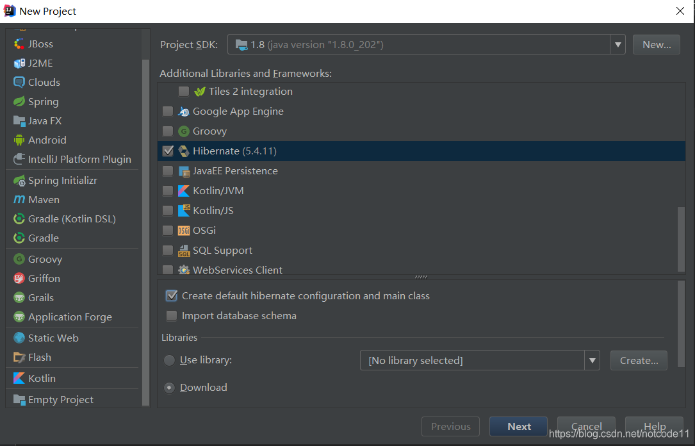Click the Static Web globe icon
The height and width of the screenshot is (446, 695).
[x=19, y=338]
